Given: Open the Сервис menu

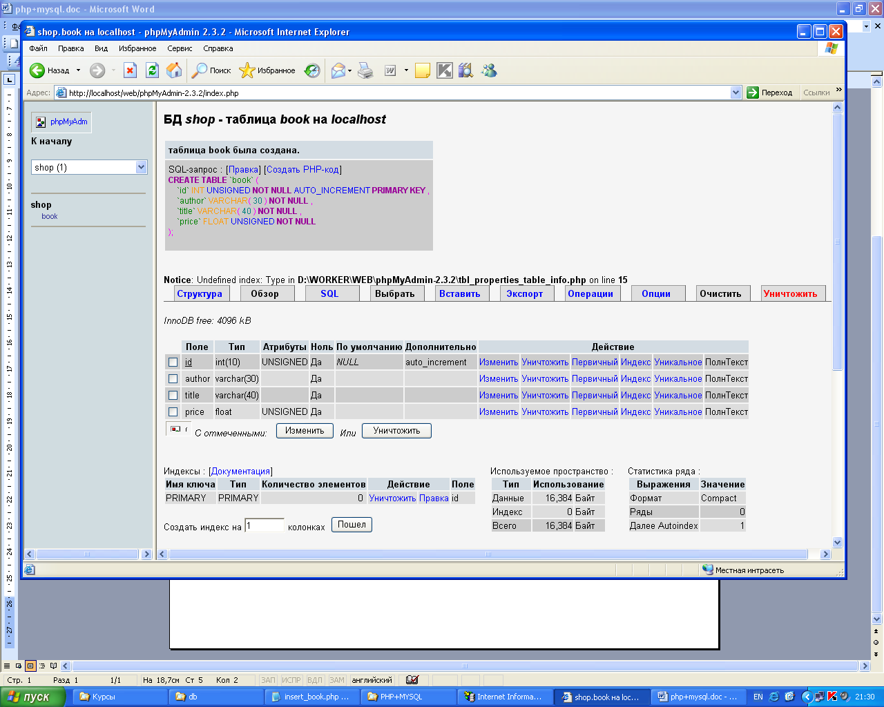Looking at the screenshot, I should coord(180,48).
